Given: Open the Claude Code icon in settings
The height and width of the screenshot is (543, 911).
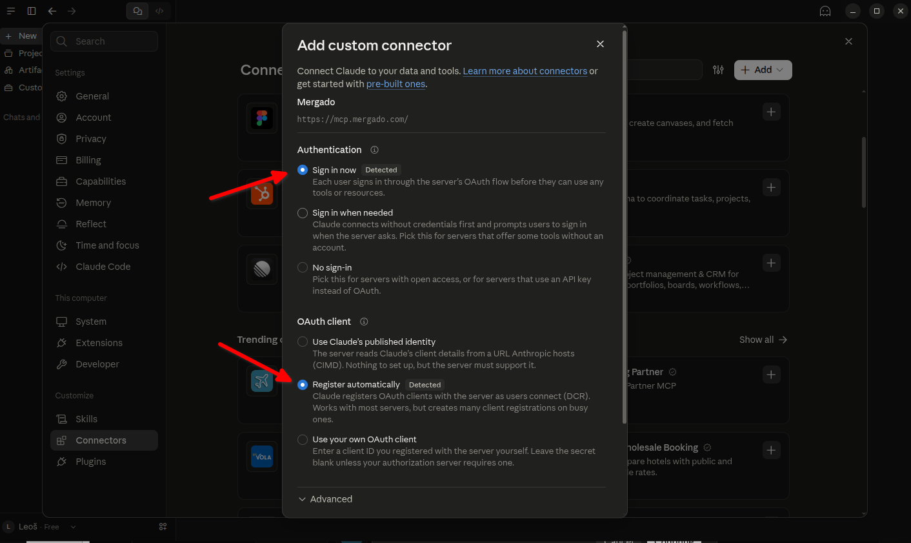Looking at the screenshot, I should point(62,267).
